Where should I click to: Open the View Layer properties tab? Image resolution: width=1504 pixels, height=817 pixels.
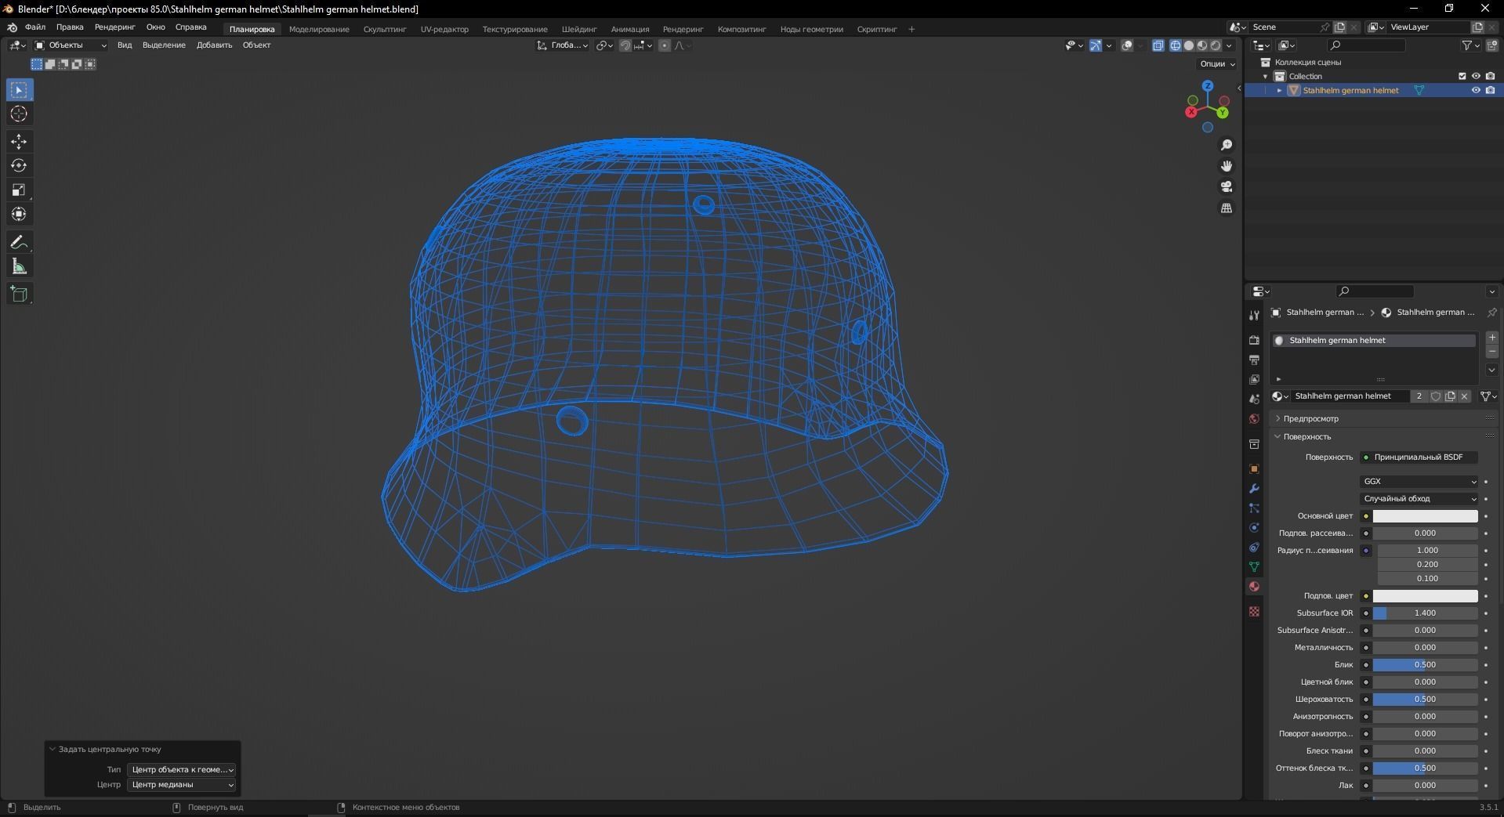[x=1254, y=379]
